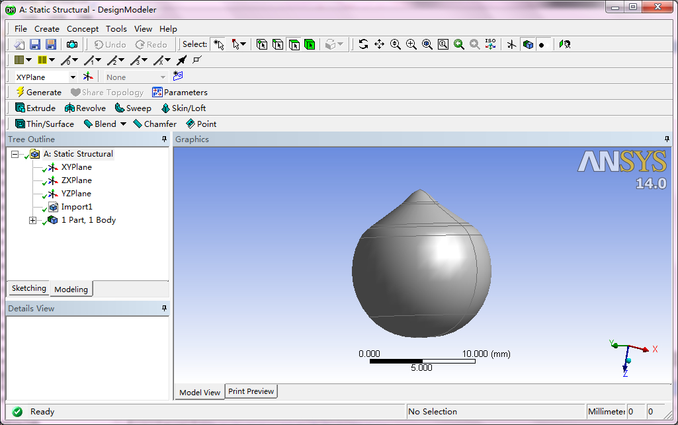
Task: Save project with blue disk icon
Action: pyautogui.click(x=35, y=44)
